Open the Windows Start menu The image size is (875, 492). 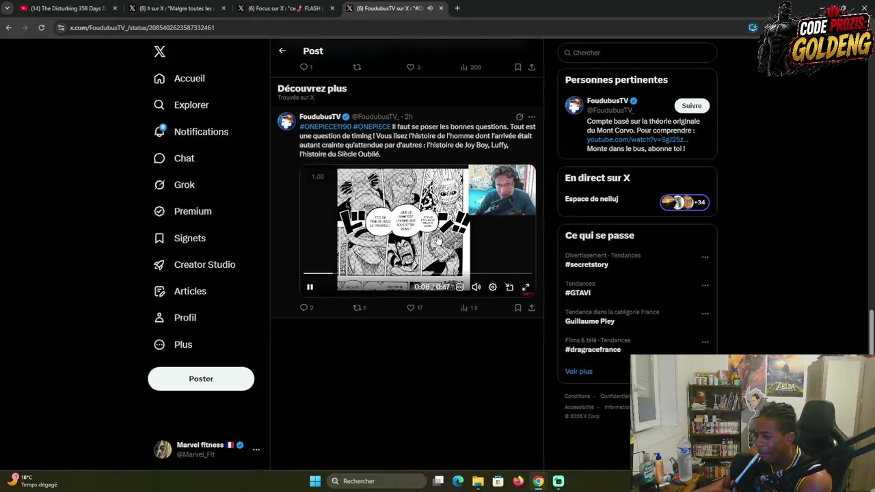315,481
